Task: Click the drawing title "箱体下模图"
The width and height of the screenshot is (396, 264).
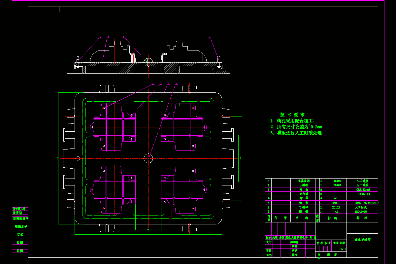Action: click(x=362, y=240)
